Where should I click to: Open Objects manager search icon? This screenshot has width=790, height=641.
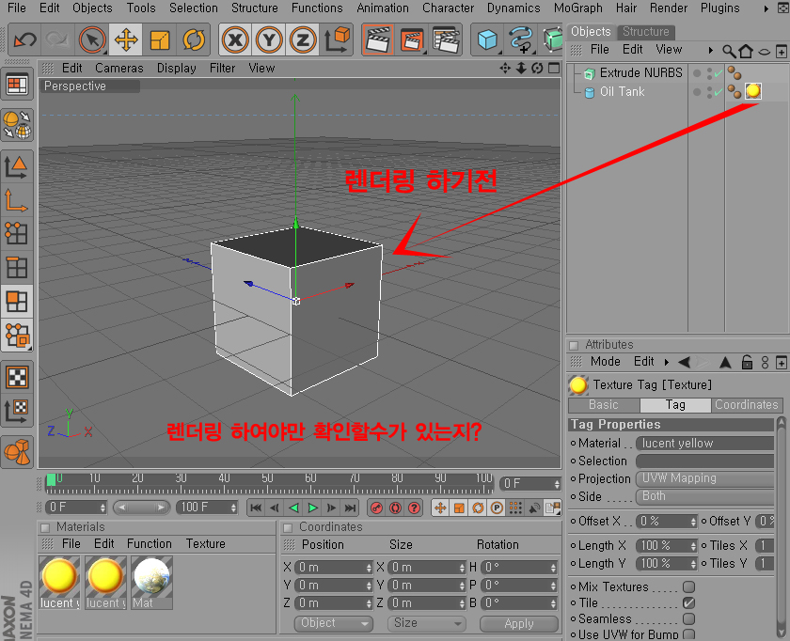coord(729,51)
